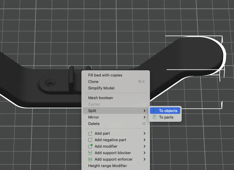
Task: Expand the Mirror submenu arrow
Action: click(x=144, y=117)
